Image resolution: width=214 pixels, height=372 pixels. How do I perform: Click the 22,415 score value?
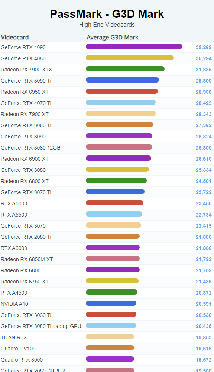point(204,226)
